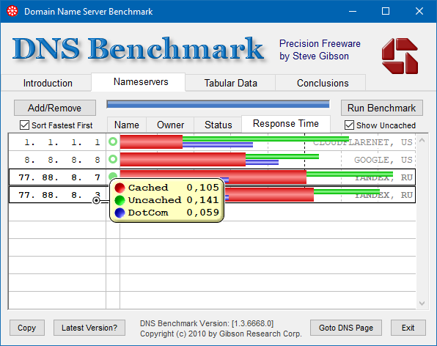Start the test with Run Benchmark
This screenshot has width=437, height=346.
pyautogui.click(x=382, y=108)
